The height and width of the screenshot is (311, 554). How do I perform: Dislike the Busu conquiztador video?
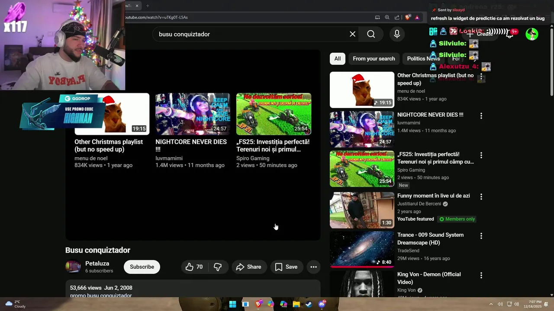218,267
